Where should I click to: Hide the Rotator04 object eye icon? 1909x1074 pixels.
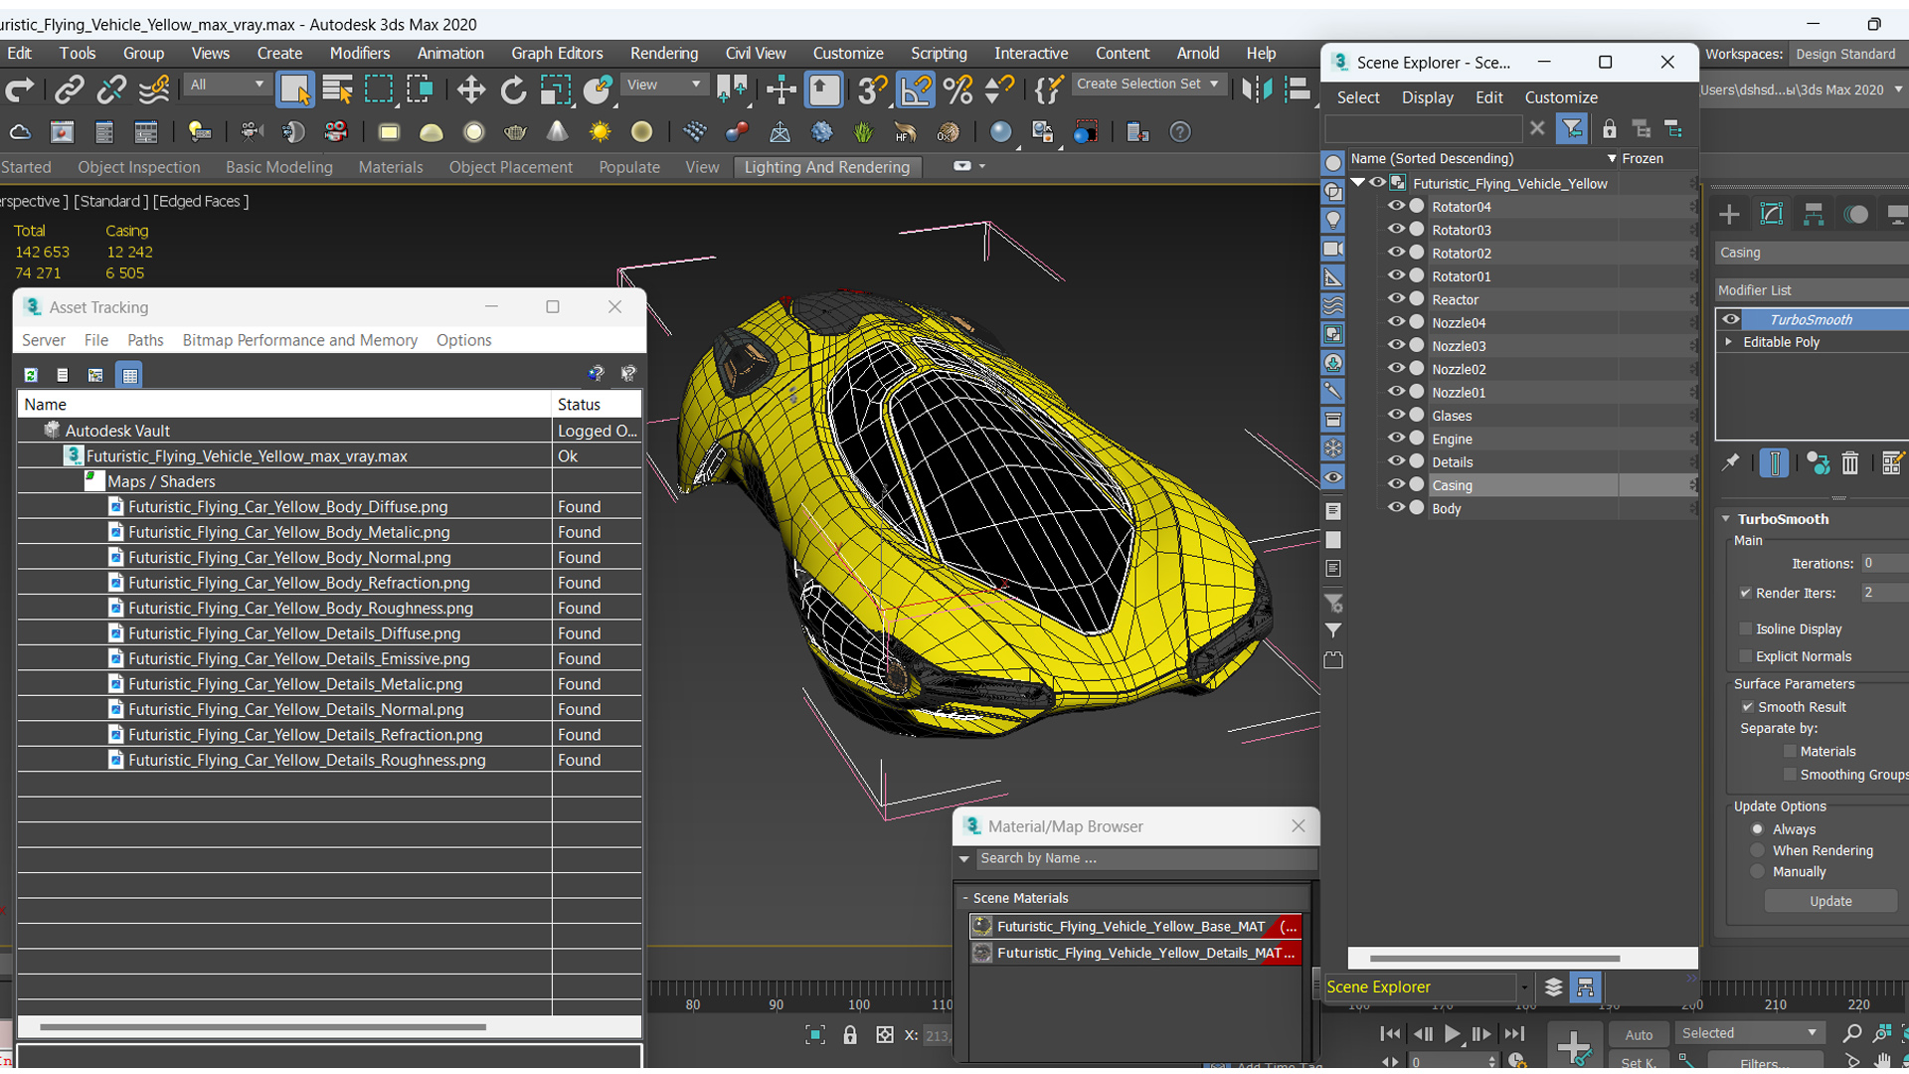(x=1396, y=206)
